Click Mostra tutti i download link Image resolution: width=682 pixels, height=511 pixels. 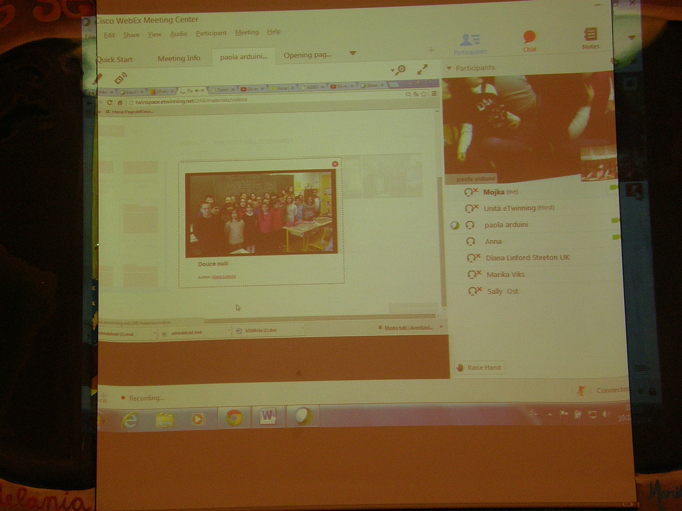coord(408,327)
